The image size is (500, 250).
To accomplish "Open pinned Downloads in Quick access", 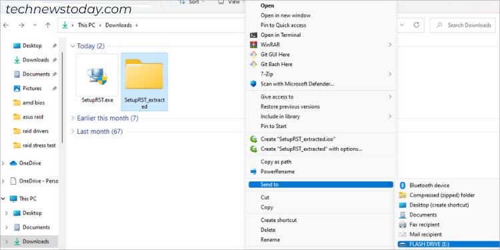I will coord(35,60).
